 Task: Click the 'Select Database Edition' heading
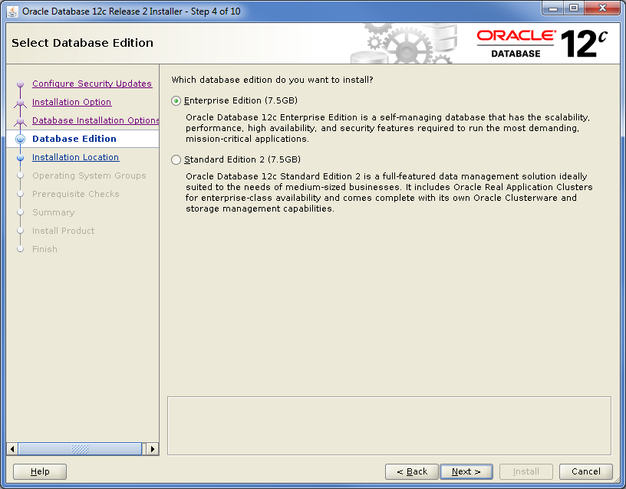(x=82, y=43)
